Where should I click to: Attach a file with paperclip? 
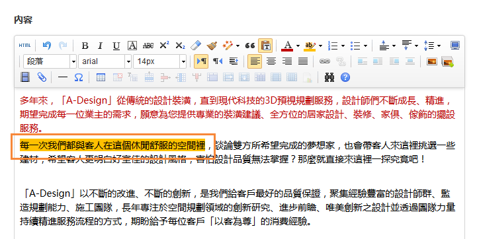point(42,77)
